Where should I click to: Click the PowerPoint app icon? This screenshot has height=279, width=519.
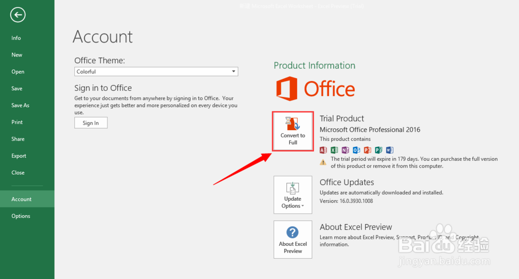(x=367, y=150)
